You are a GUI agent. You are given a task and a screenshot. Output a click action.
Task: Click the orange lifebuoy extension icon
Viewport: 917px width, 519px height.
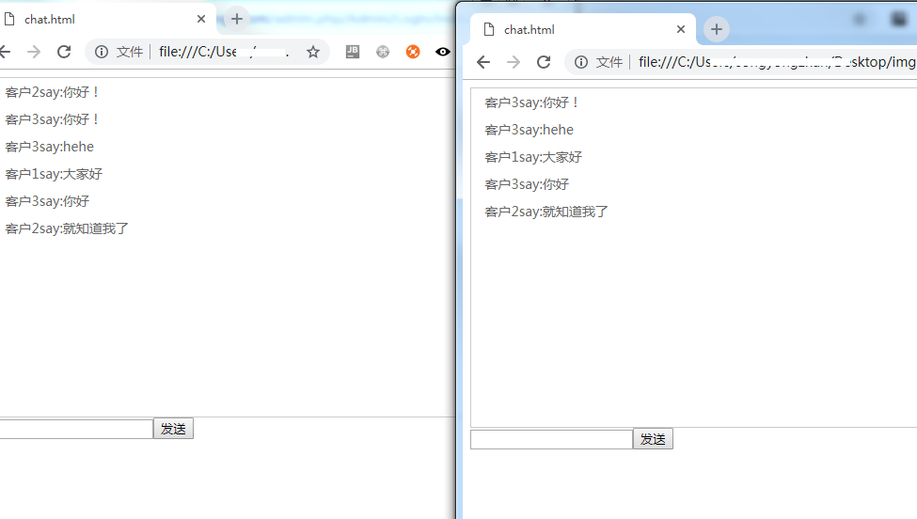413,52
